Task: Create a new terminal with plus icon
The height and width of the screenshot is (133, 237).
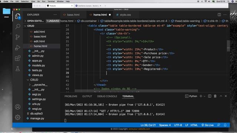Action: [x=201, y=96]
